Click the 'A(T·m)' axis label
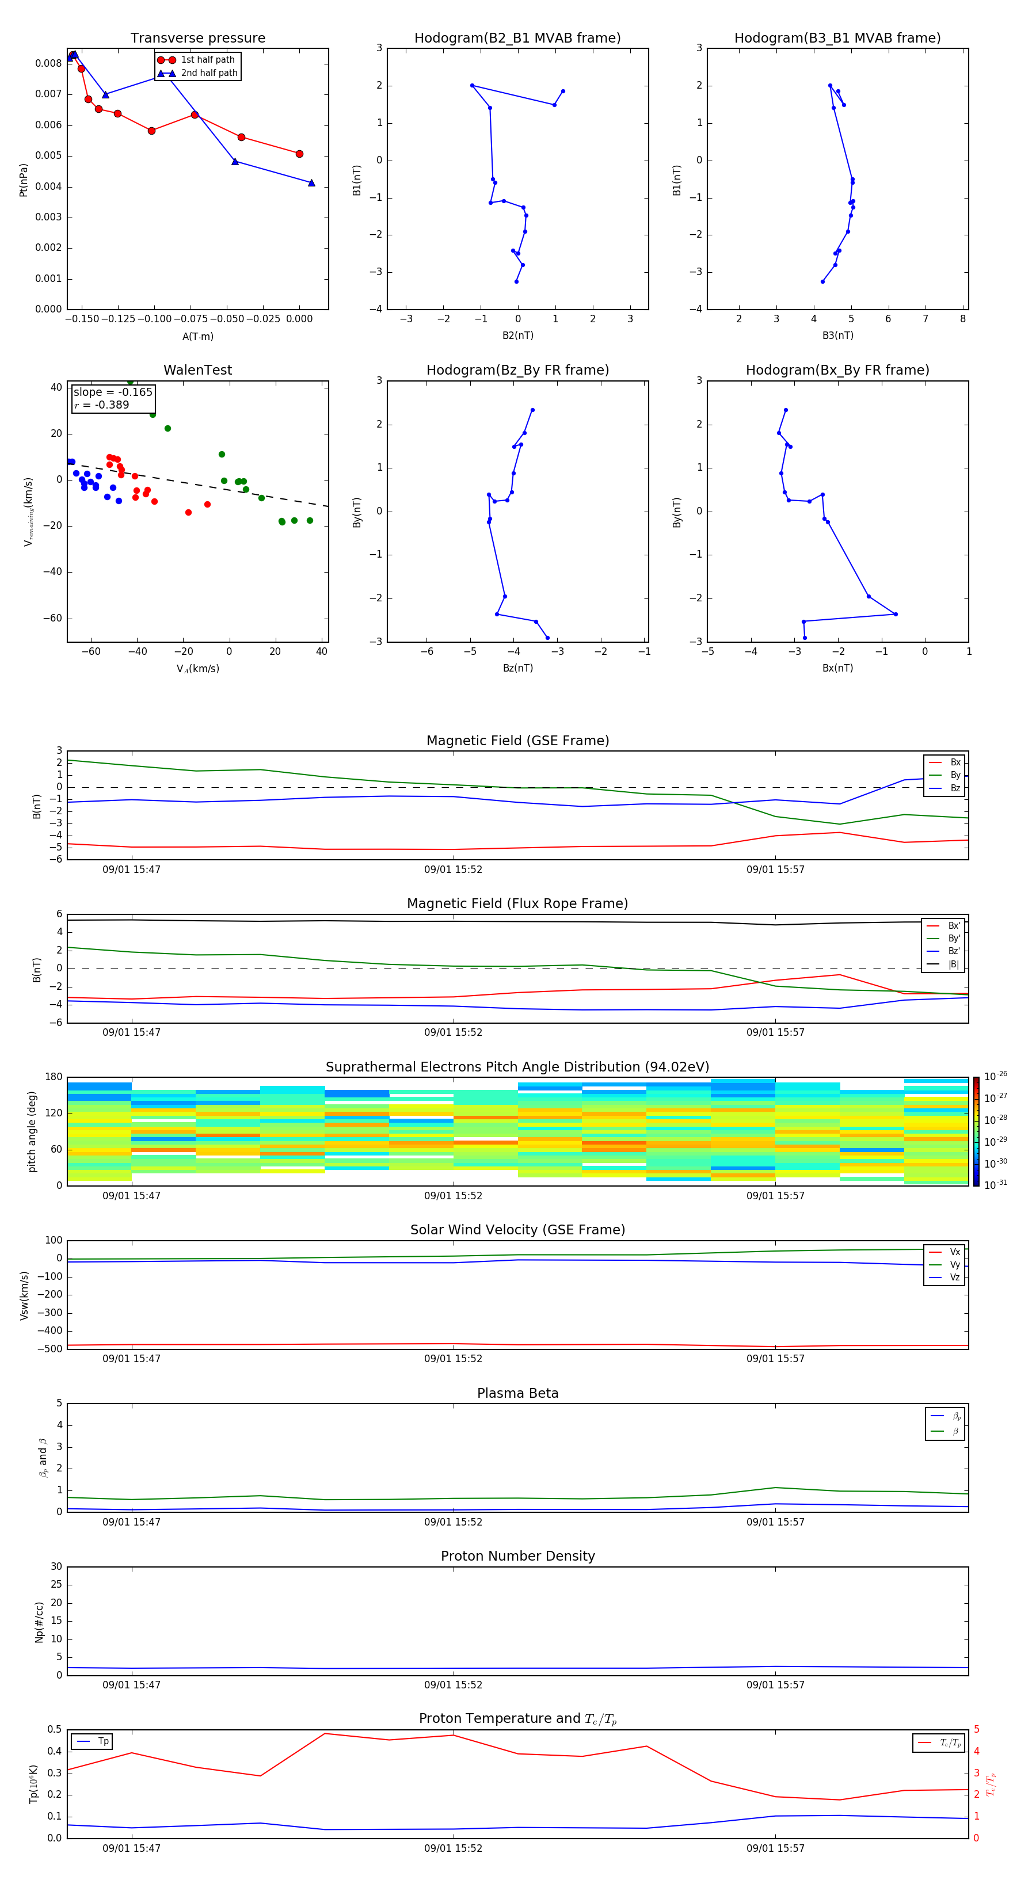1036x1899 pixels. (197, 337)
